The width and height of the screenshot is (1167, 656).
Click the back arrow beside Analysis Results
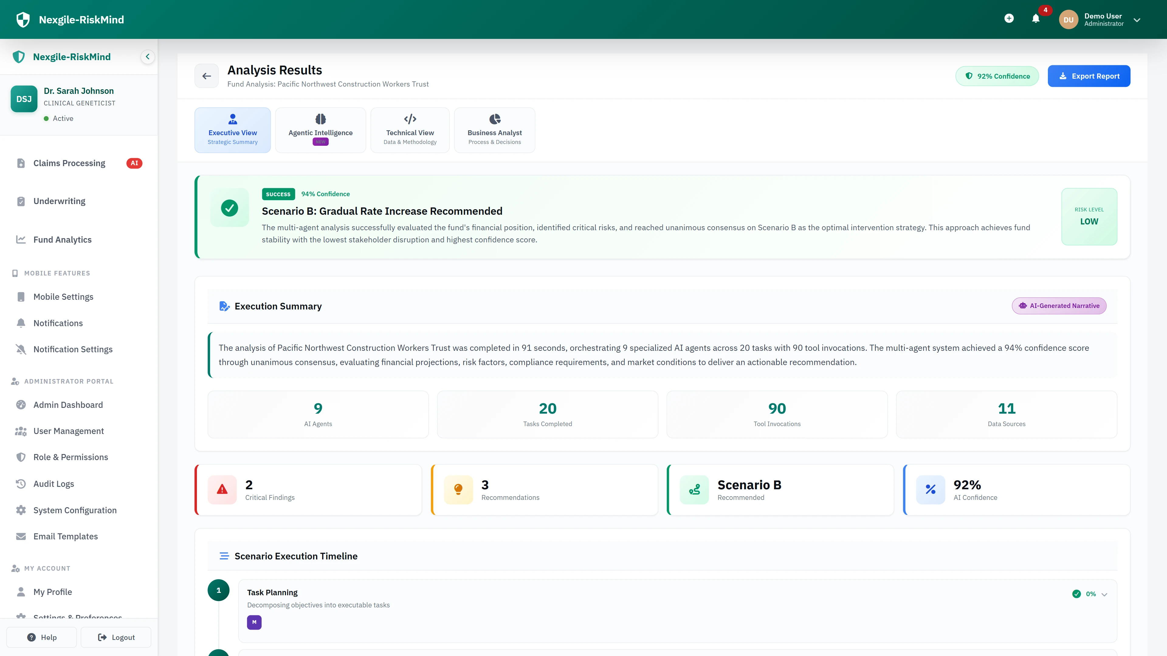[x=207, y=76]
